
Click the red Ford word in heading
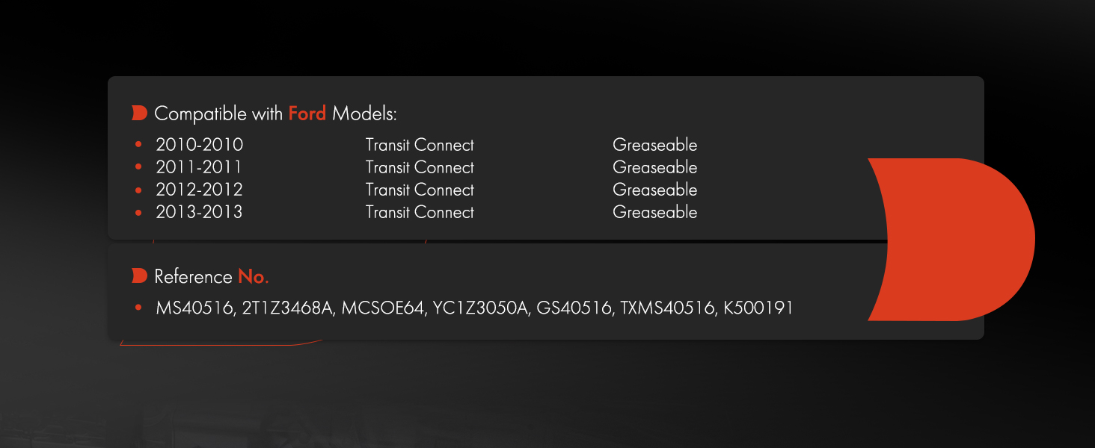307,113
